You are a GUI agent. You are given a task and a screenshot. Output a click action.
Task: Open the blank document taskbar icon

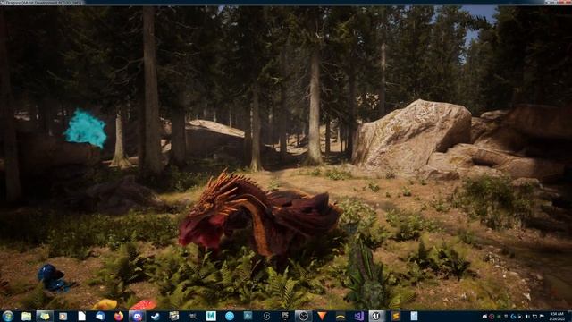click(x=81, y=316)
